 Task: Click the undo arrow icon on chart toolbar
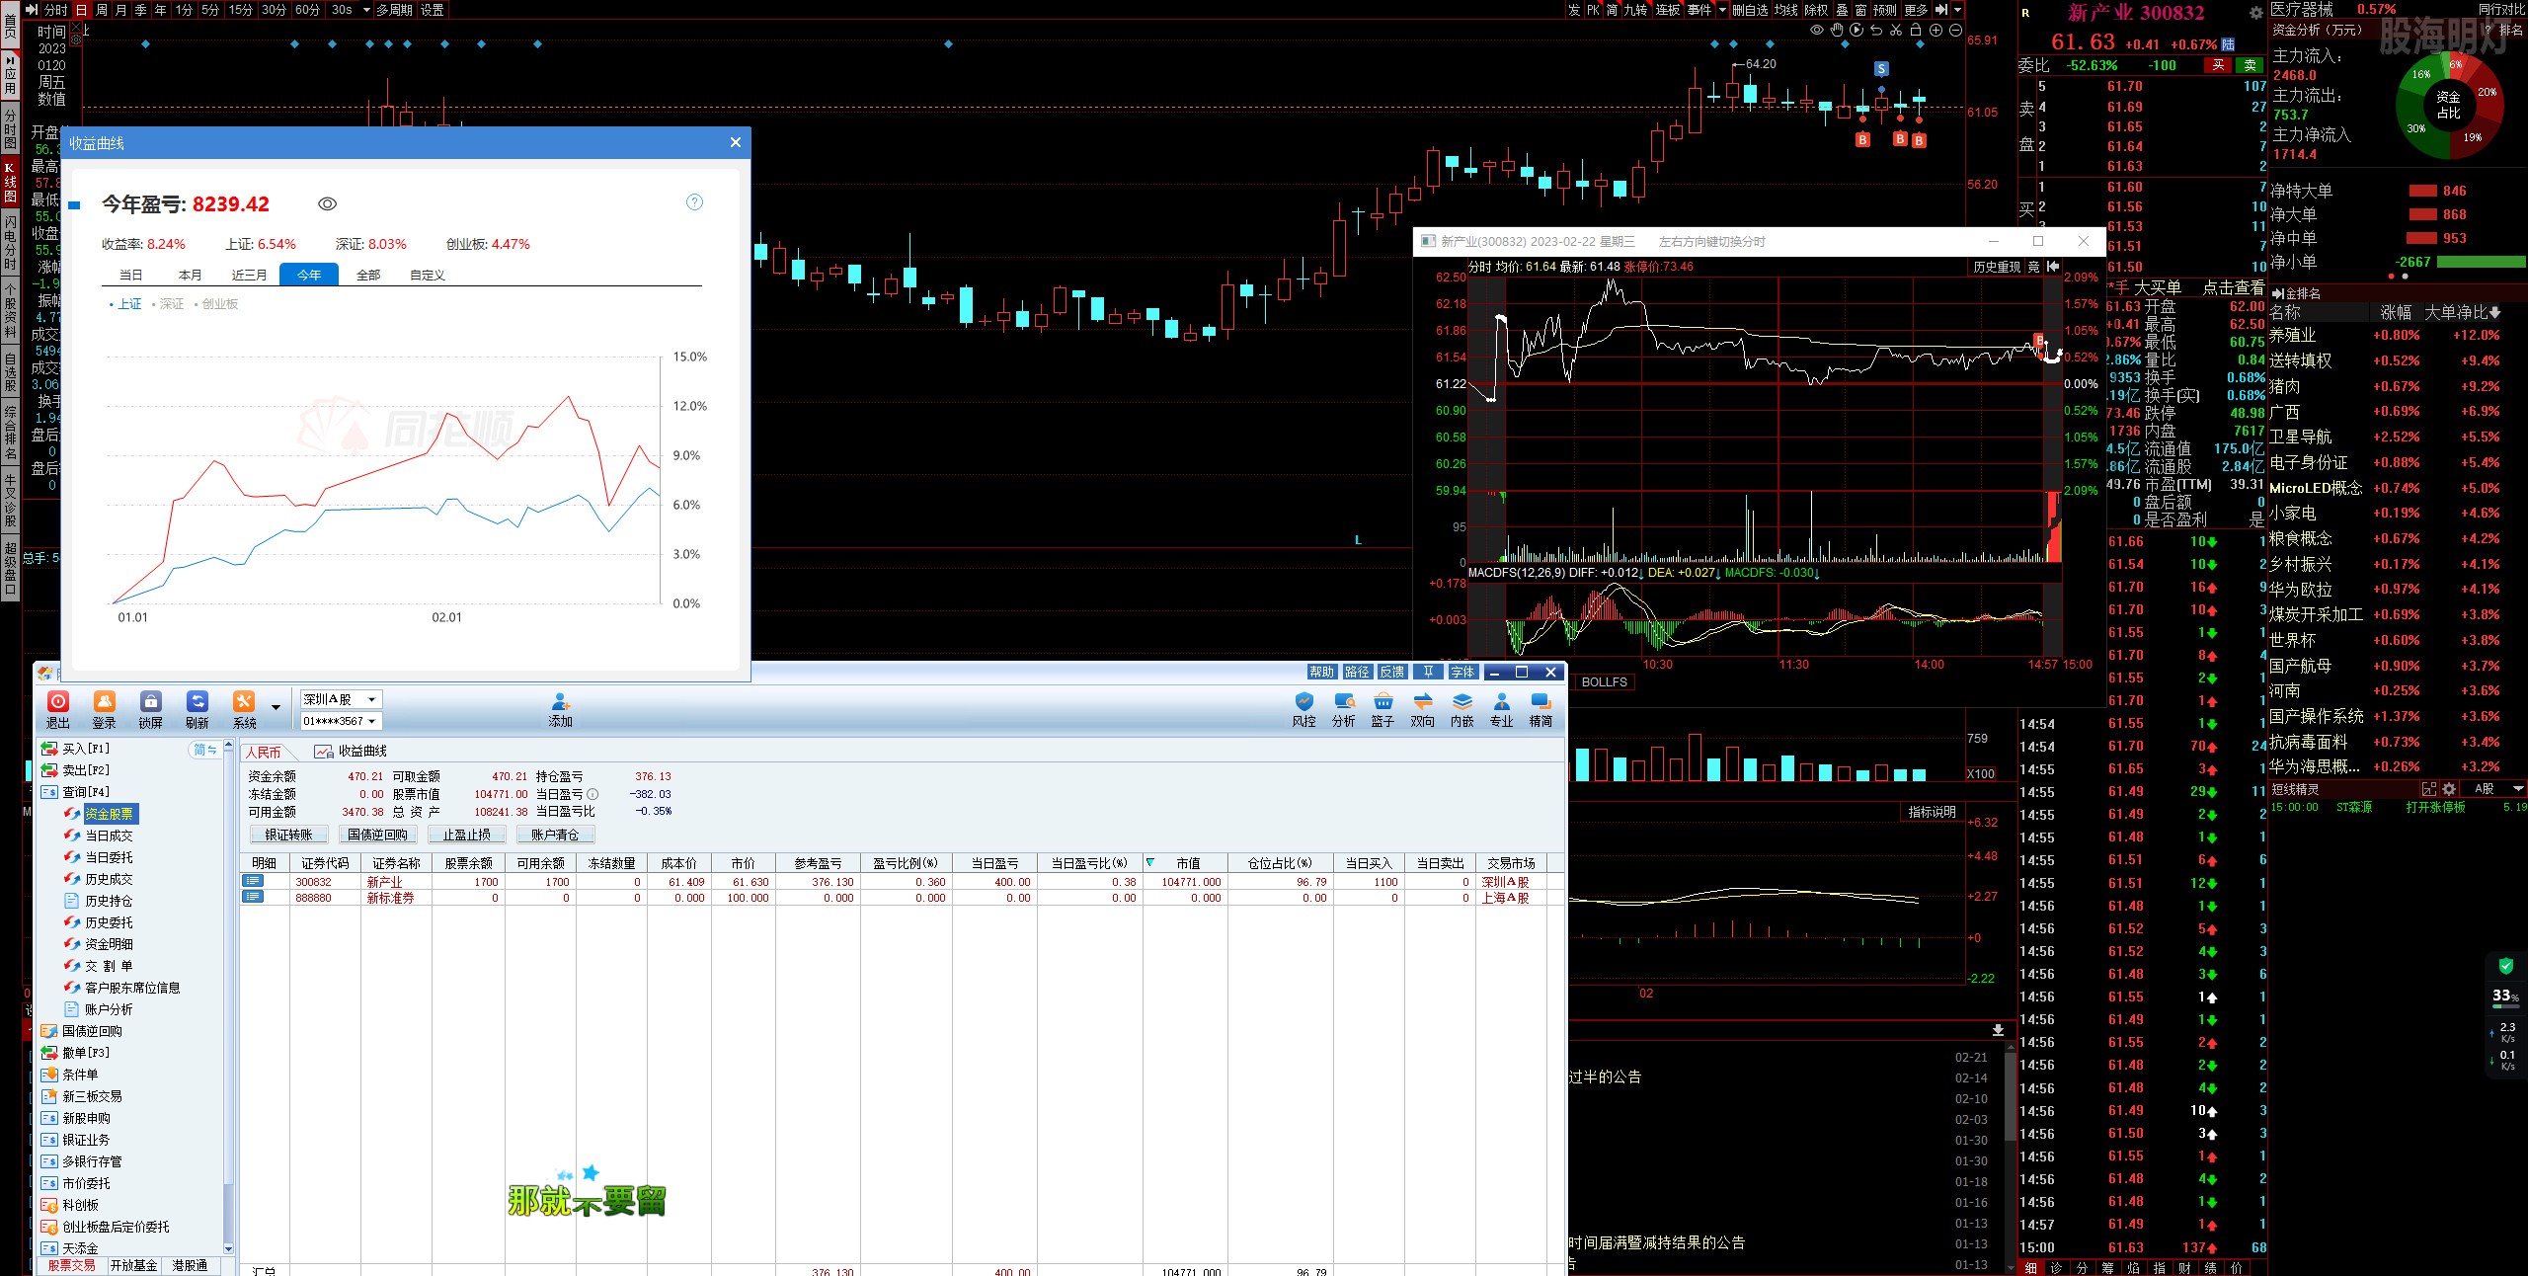coord(1876,31)
